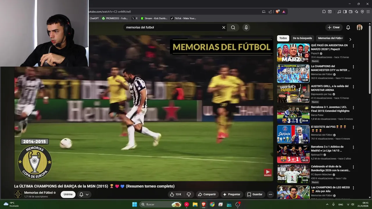
Task: Open the taskbar volume speaker icon
Action: point(353,204)
